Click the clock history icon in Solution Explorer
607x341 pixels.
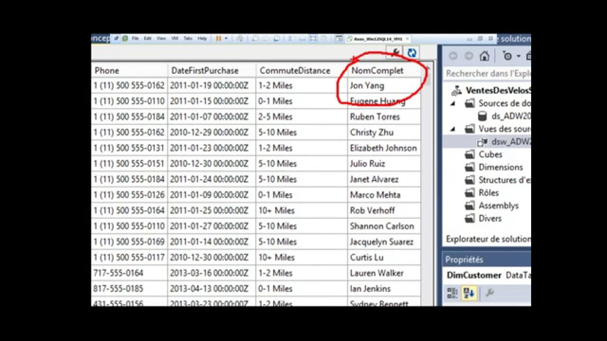[x=507, y=56]
